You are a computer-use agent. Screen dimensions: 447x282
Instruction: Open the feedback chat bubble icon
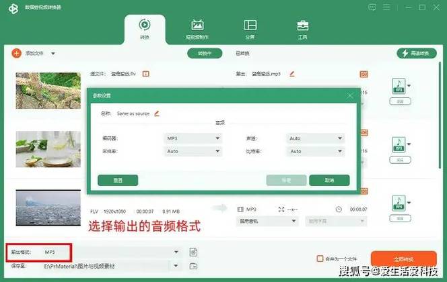(372, 7)
